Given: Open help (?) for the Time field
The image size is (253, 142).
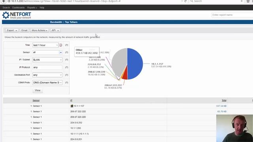Looking at the screenshot, I should [x=67, y=45].
